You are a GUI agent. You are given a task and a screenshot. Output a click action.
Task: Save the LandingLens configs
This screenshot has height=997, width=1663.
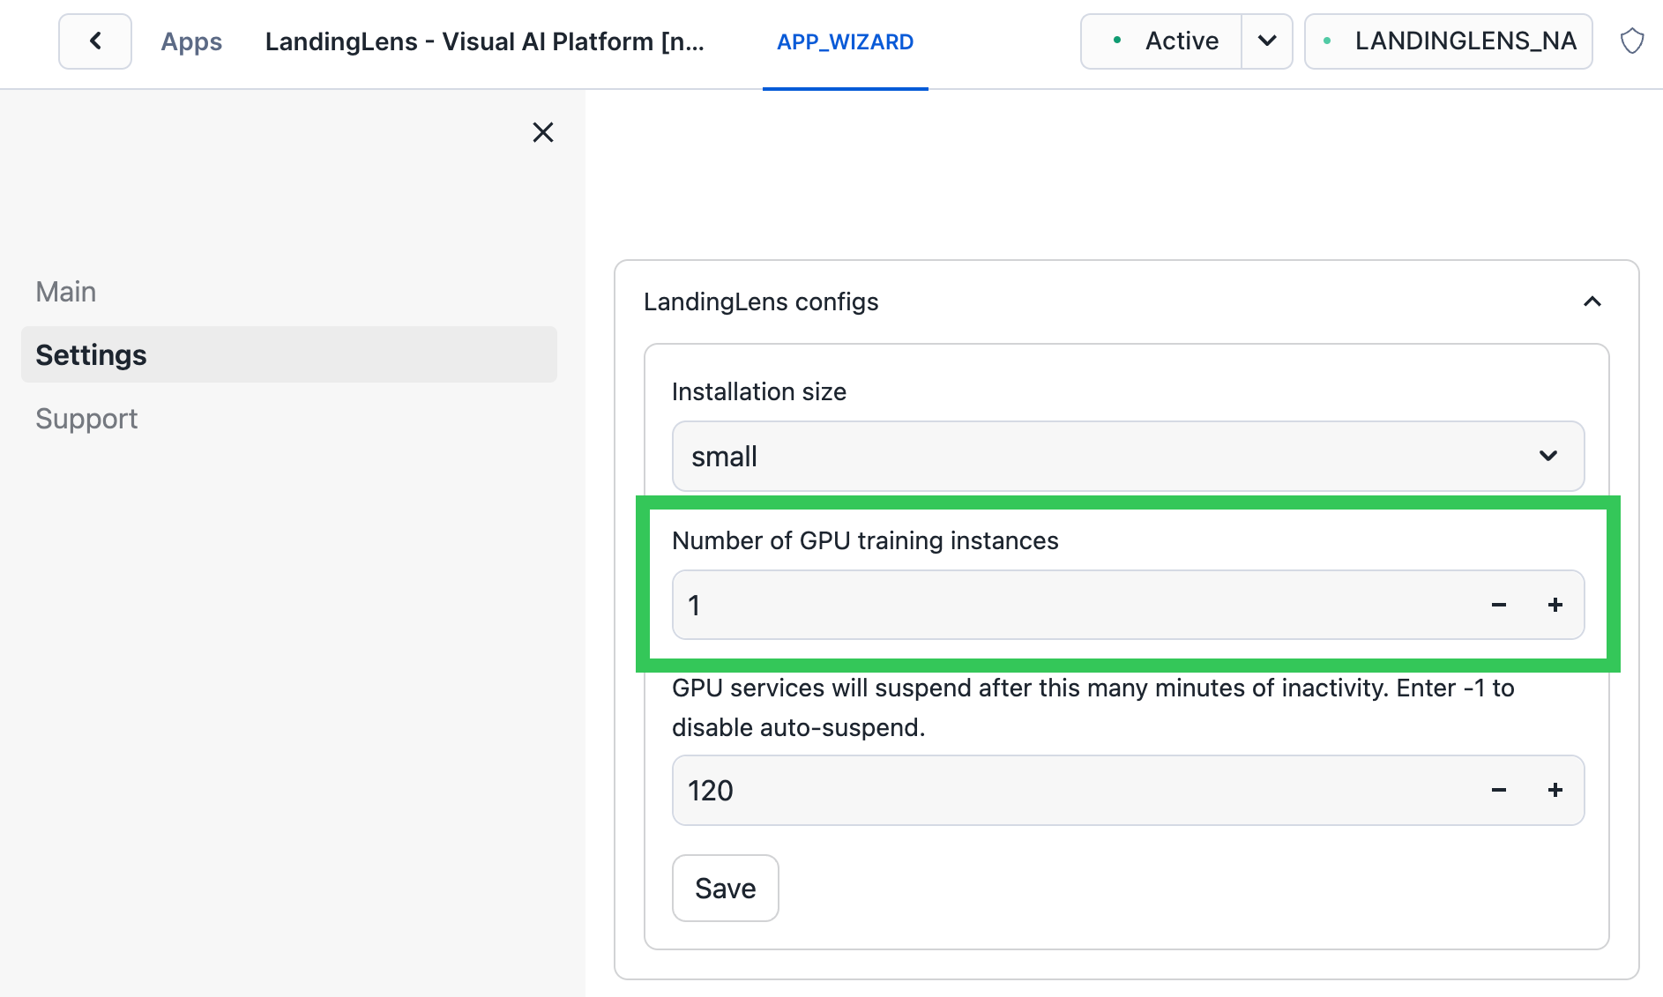click(725, 888)
